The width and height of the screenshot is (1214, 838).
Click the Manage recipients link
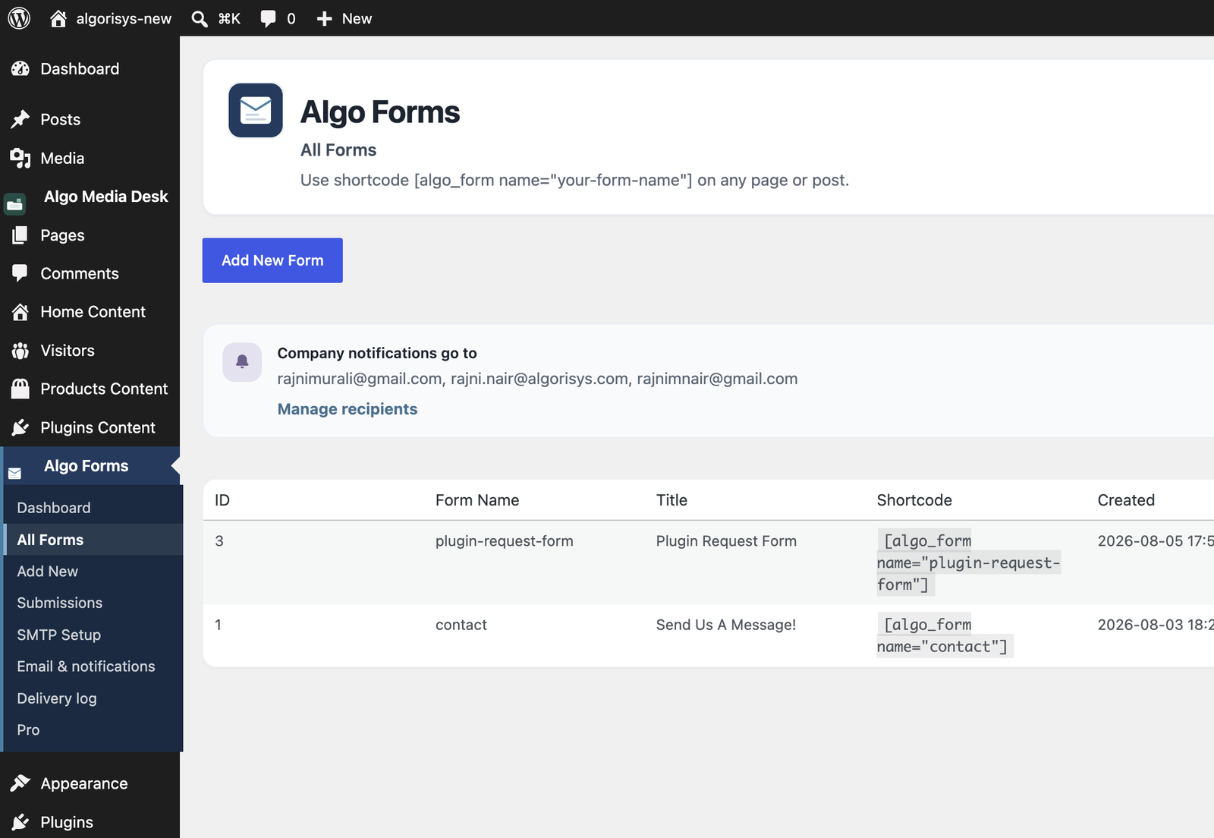pos(347,409)
